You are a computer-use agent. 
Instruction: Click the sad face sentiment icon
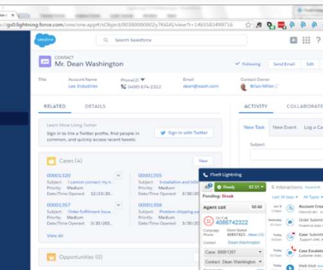[x=208, y=221]
